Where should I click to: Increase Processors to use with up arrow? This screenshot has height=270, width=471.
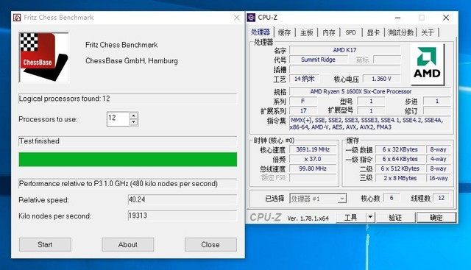[x=134, y=116]
